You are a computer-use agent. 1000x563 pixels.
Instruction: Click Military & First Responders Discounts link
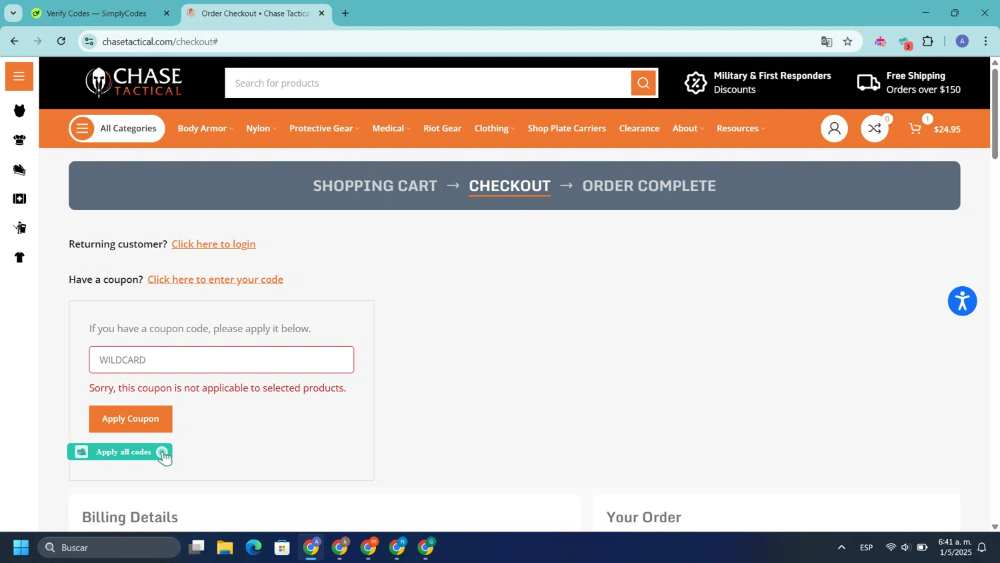(x=772, y=83)
